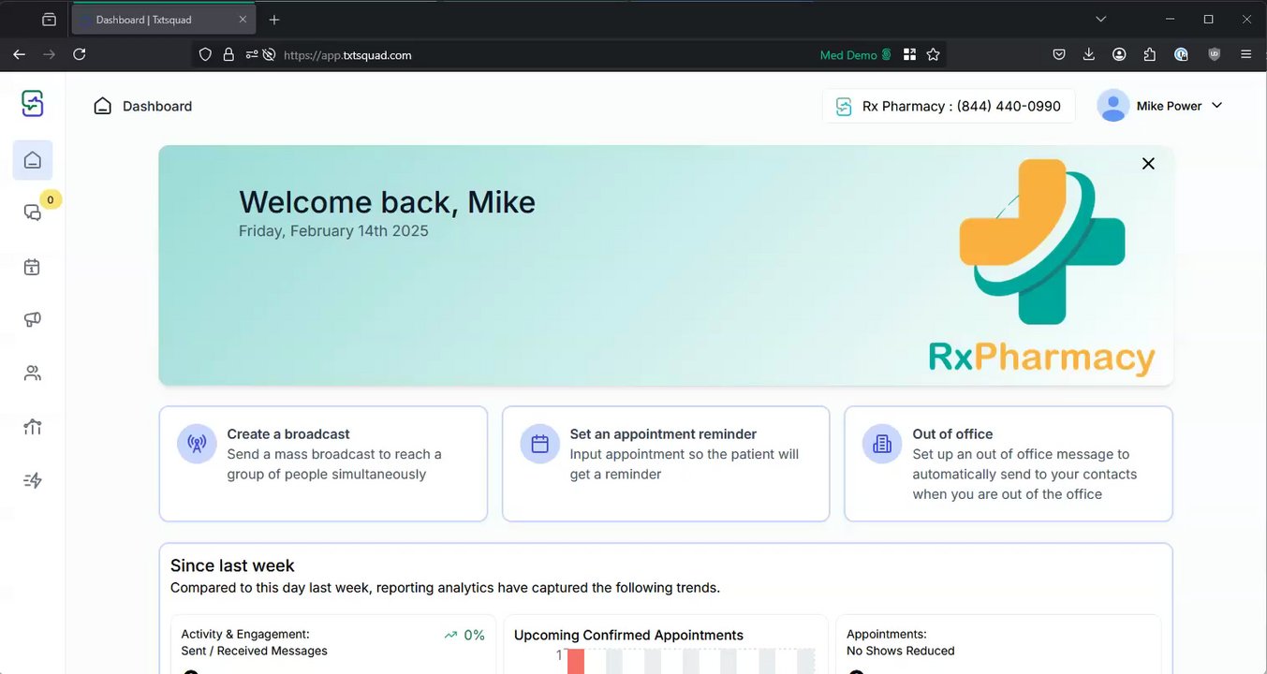Click the Set an appointment reminder card
This screenshot has height=674, width=1267.
(666, 463)
